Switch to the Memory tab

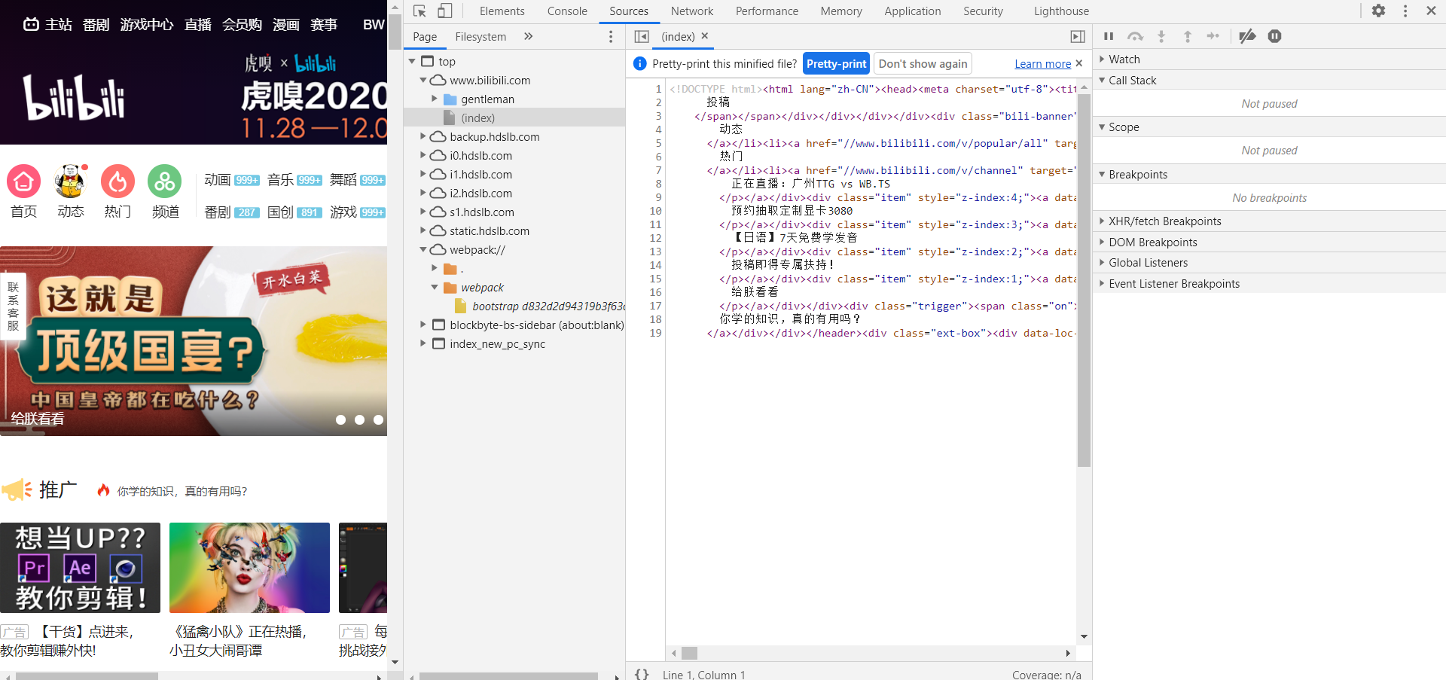click(x=841, y=11)
